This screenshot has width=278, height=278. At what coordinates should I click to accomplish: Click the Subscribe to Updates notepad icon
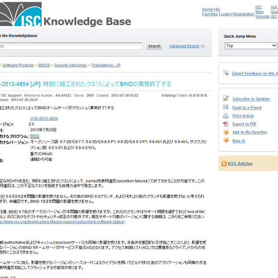[226, 98]
